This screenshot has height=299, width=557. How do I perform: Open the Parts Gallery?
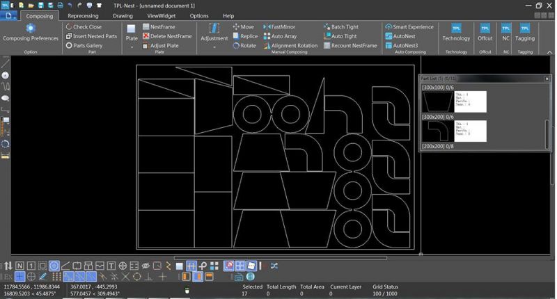tap(84, 45)
